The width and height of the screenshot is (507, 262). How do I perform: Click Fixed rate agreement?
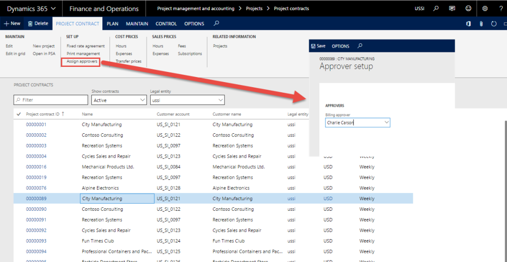point(86,46)
